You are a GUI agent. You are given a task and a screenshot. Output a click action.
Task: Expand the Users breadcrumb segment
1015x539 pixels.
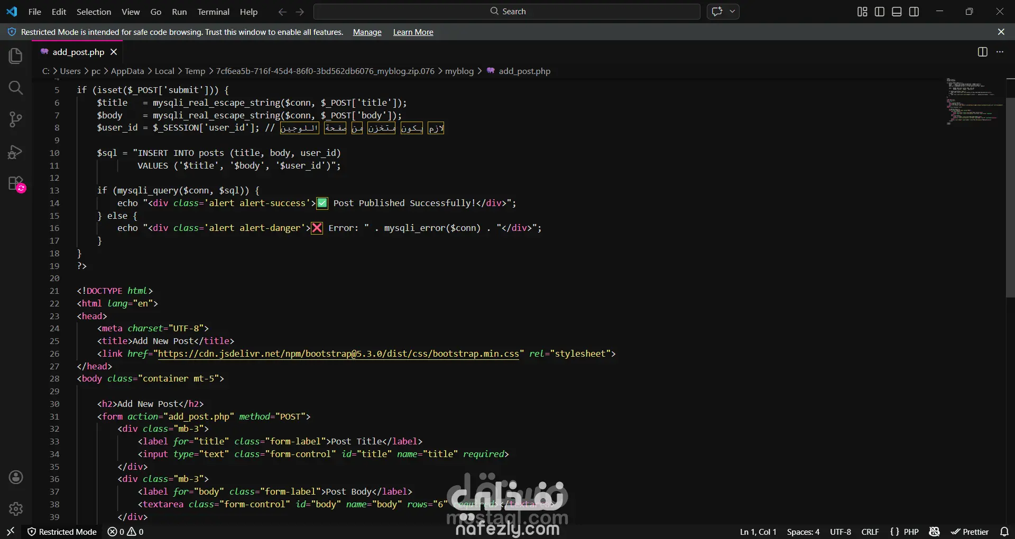70,71
